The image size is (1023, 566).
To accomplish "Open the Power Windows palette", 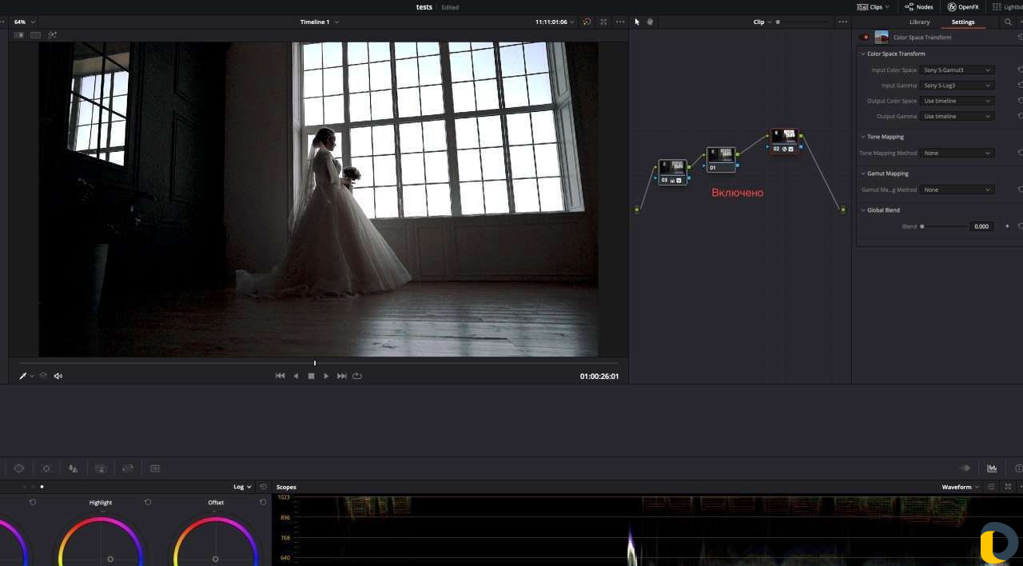I will (x=19, y=468).
